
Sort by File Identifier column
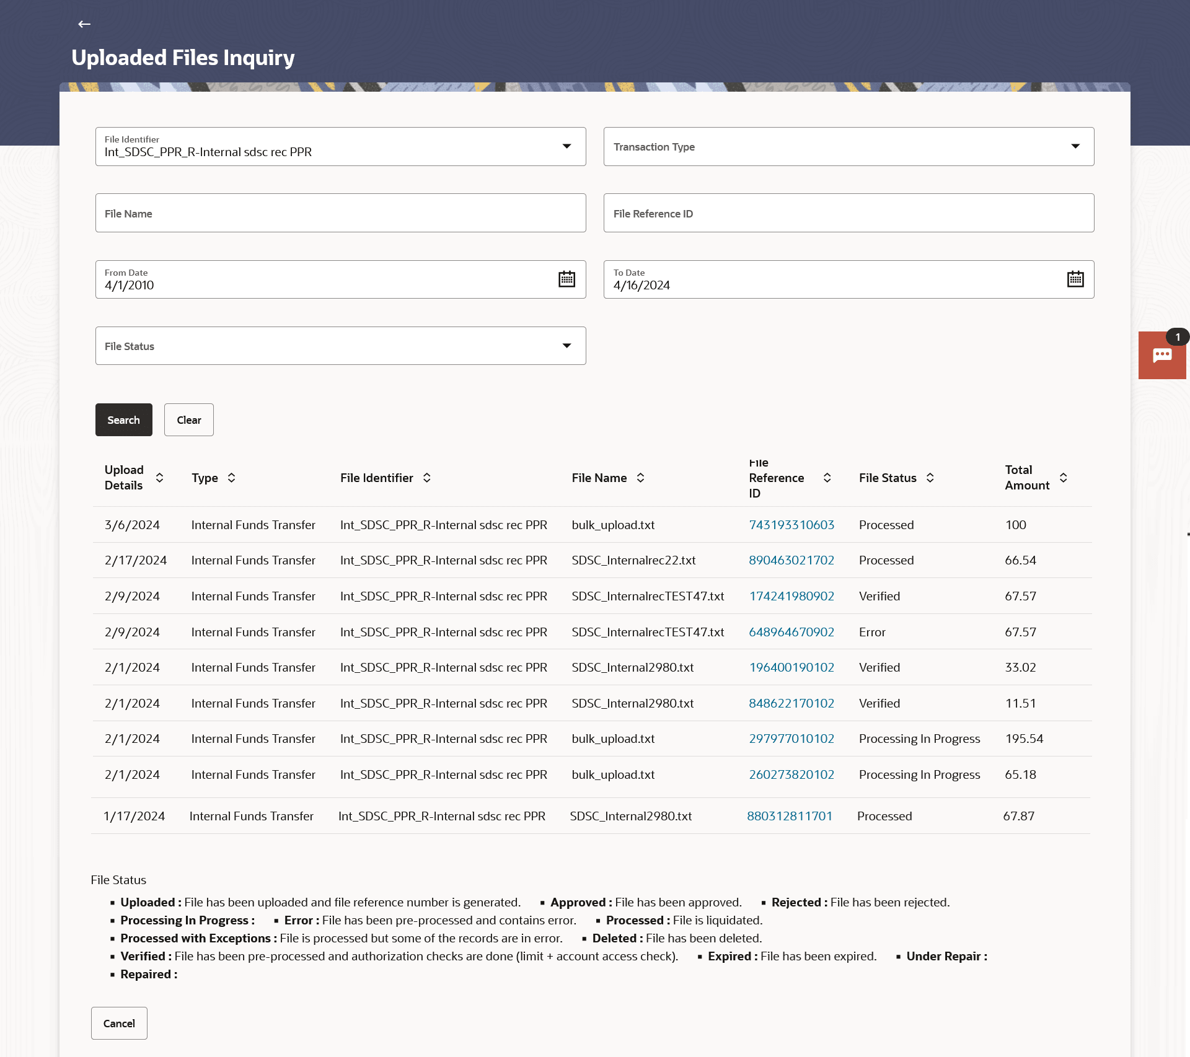[x=427, y=478]
